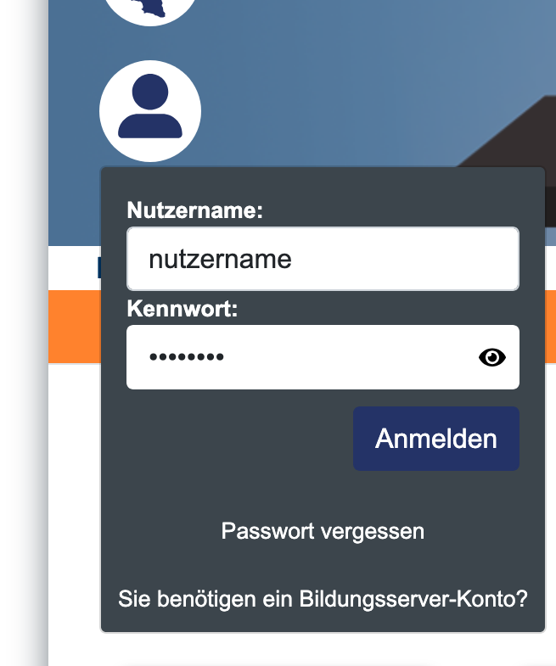Screen dimensions: 556x666
Task: Open the Passwort vergessen link
Action: tap(323, 531)
